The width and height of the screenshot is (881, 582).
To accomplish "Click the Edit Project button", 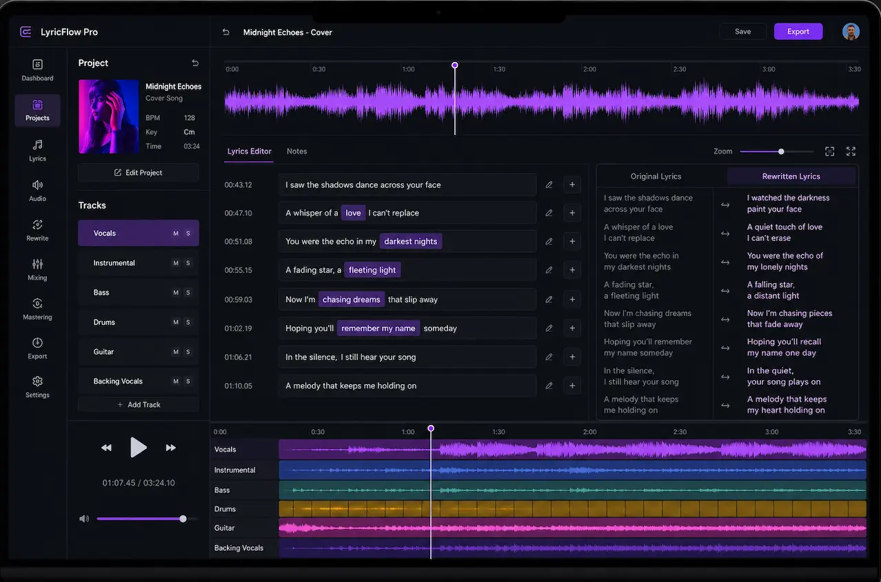I will pos(139,173).
